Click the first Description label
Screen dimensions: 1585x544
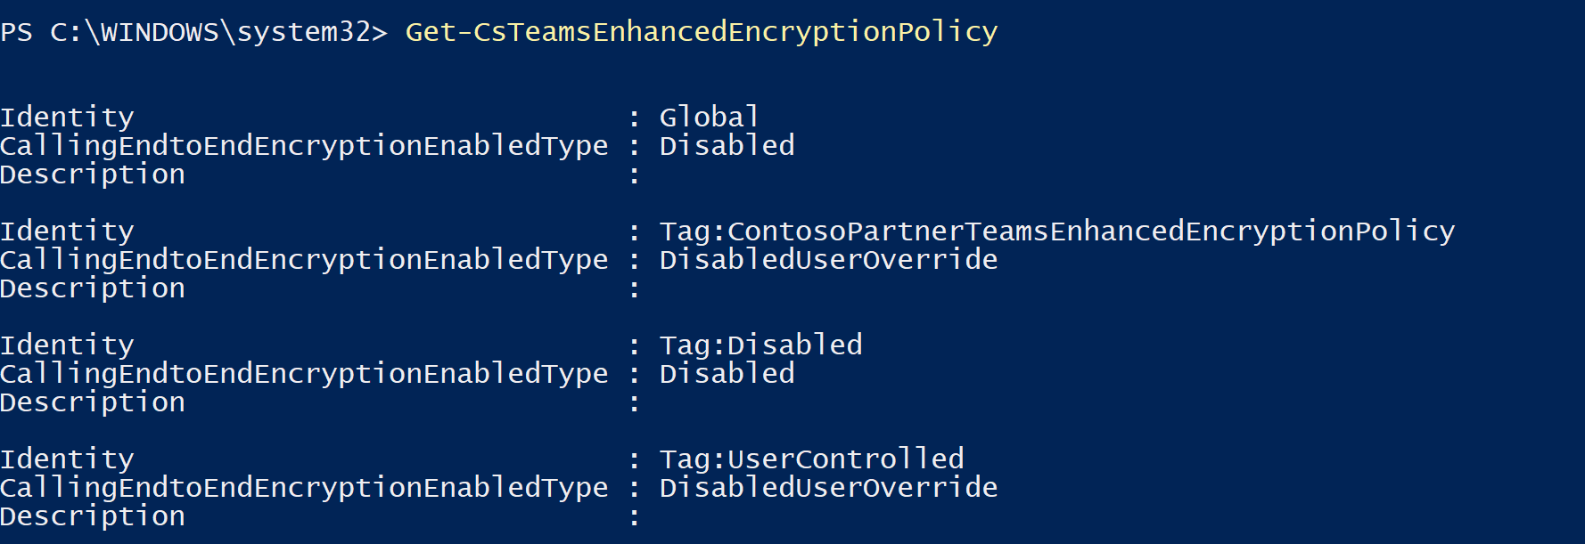tap(93, 175)
